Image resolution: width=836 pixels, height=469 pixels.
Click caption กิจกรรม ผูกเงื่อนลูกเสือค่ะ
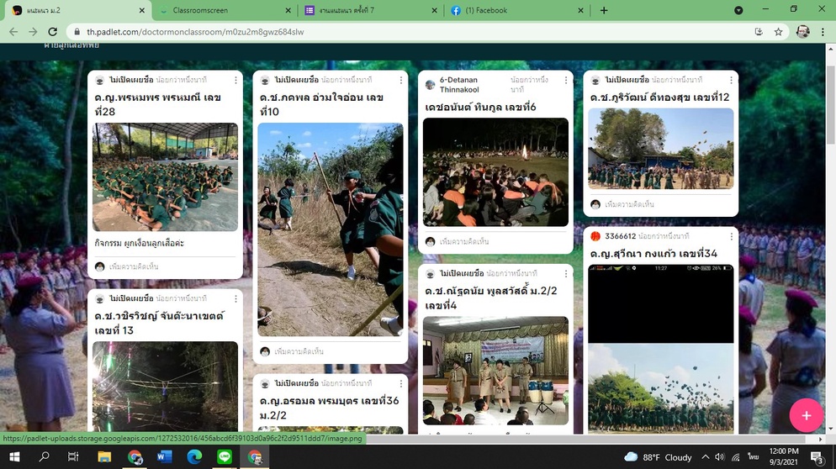139,243
